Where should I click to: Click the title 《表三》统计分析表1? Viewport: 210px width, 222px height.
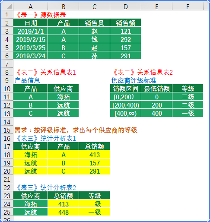[46, 138]
